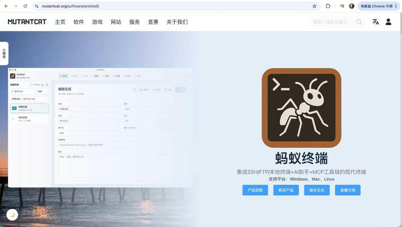Viewport: 402px width, 227px height.
Task: Open site info icon beside the URL
Action: (37, 6)
